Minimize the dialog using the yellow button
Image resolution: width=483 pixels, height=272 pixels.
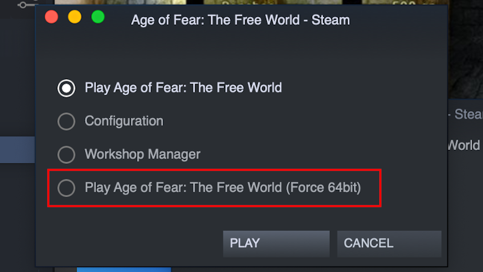point(74,17)
